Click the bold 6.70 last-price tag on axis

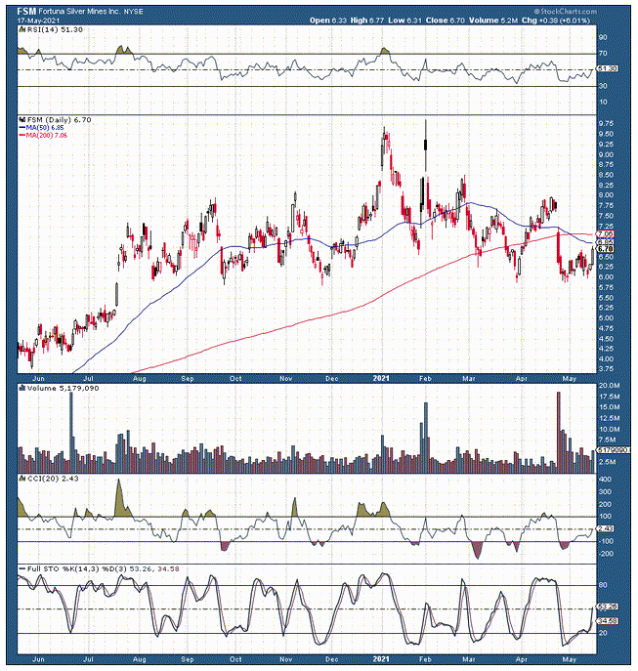pyautogui.click(x=606, y=249)
